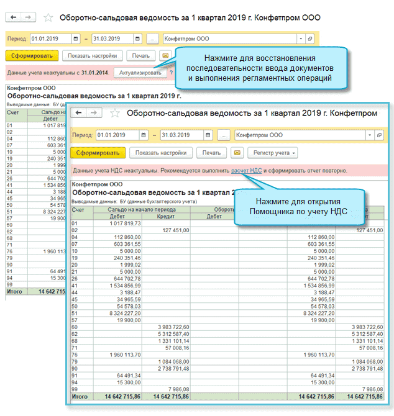Open the Регистр учета dropdown menu
The image size is (394, 416).
[273, 153]
